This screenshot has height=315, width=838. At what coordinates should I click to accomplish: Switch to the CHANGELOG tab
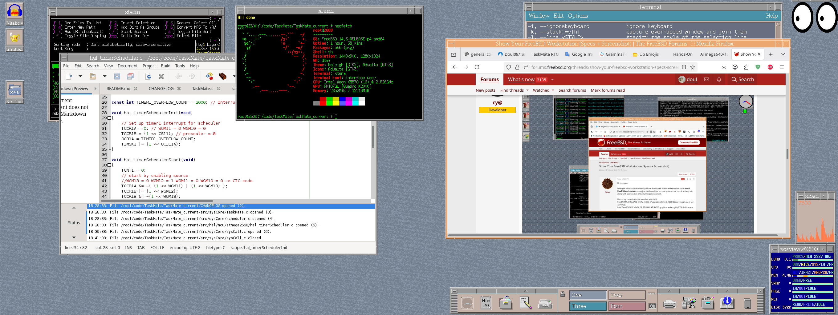pos(161,89)
